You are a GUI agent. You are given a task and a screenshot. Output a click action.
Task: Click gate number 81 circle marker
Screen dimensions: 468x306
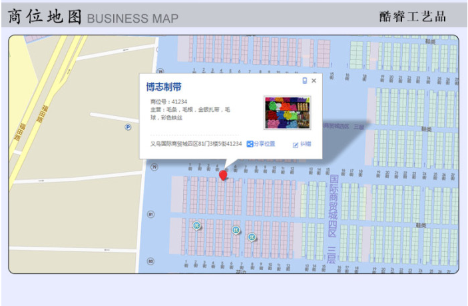pos(151,215)
